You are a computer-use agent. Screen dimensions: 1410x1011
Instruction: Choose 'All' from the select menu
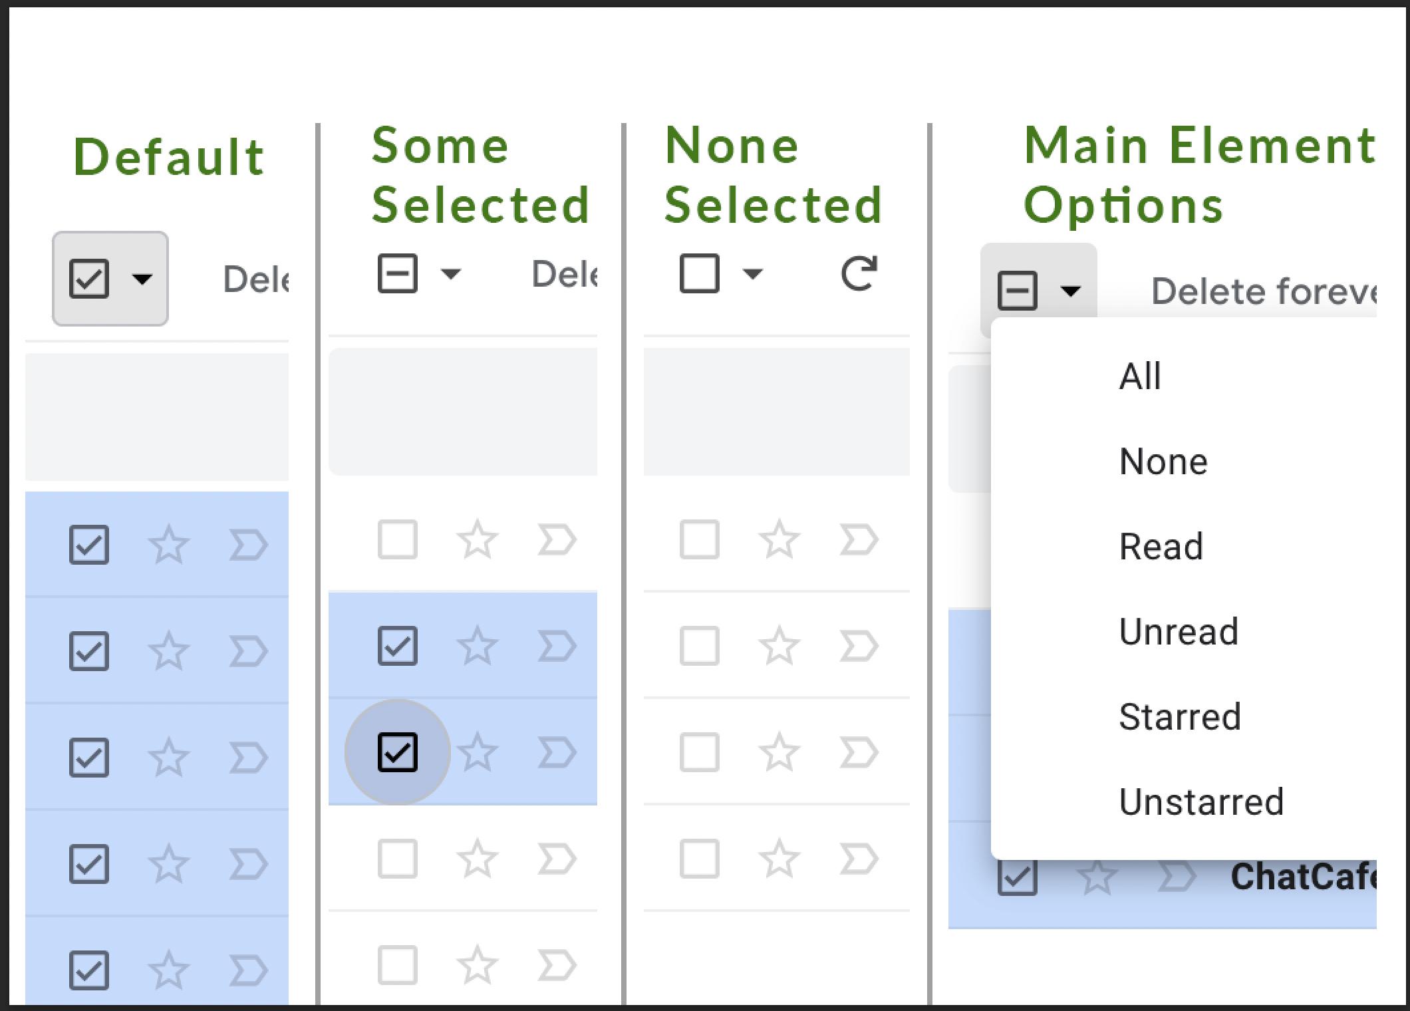click(1140, 376)
